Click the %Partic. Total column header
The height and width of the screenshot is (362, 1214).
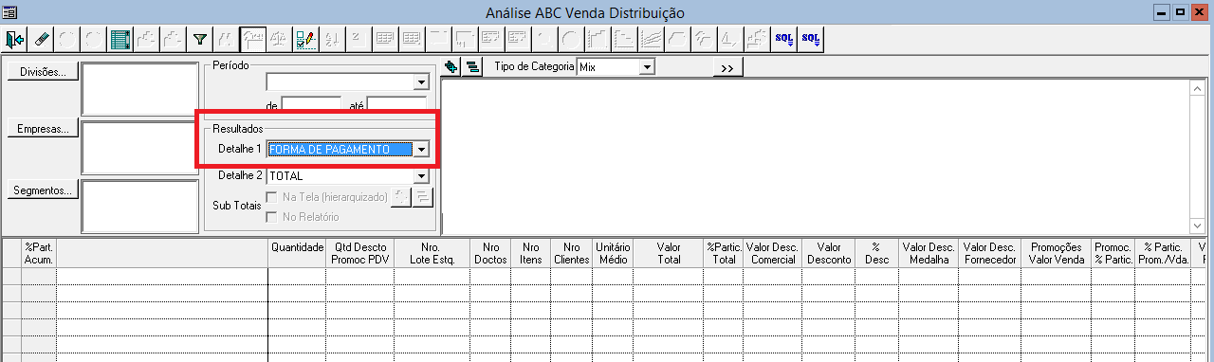click(x=724, y=253)
